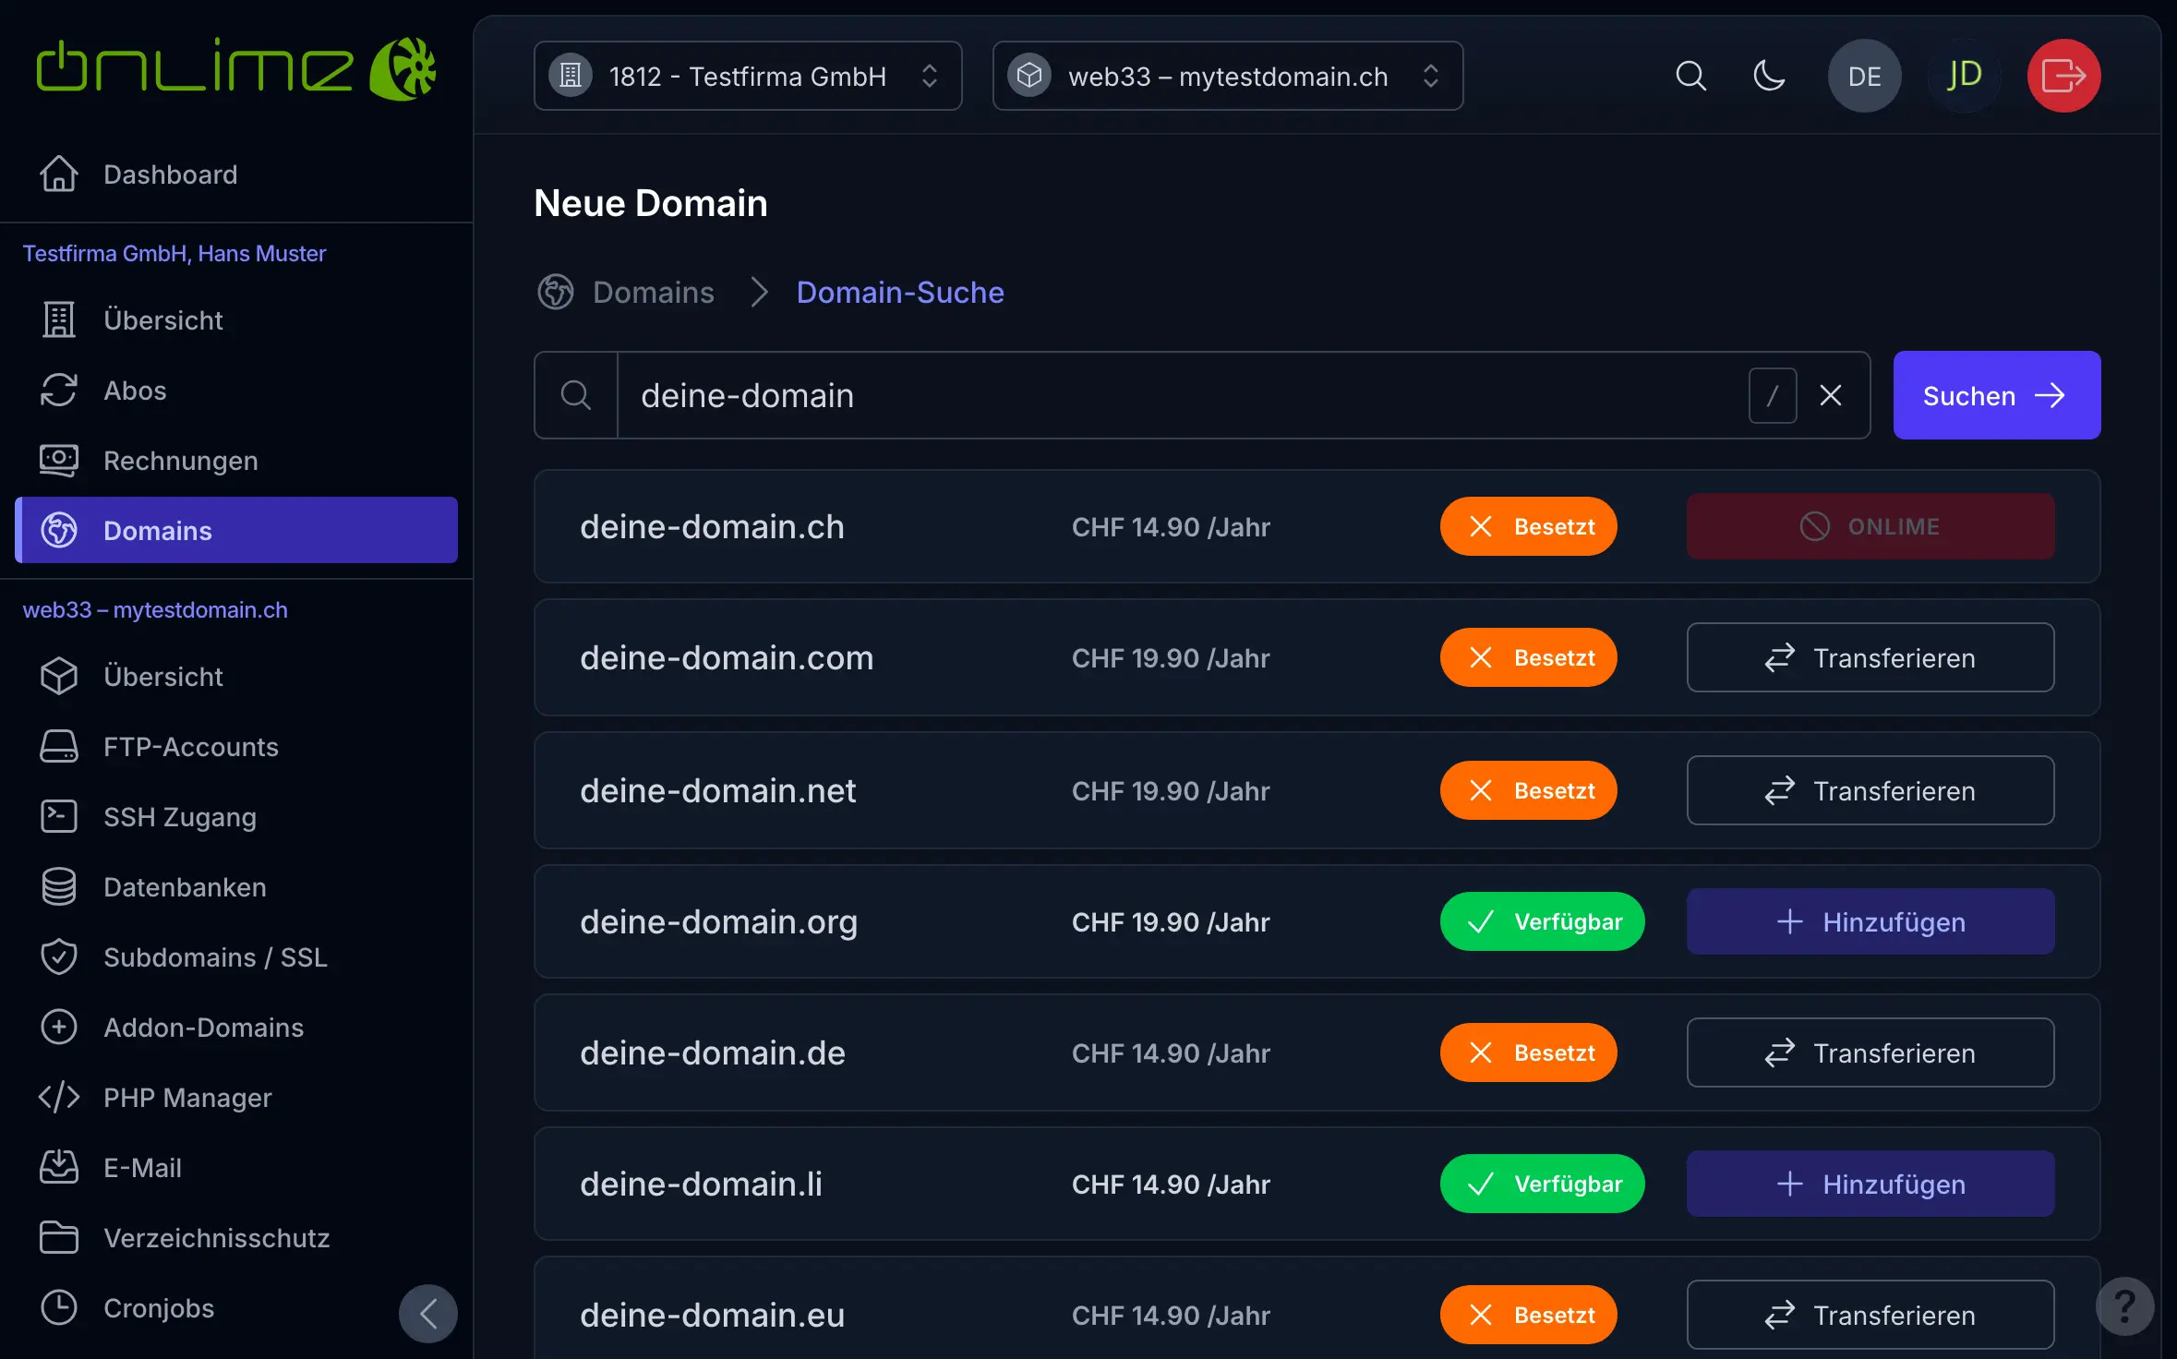
Task: Expand the 1812 - Testfirma GmbH selector
Action: point(748,76)
